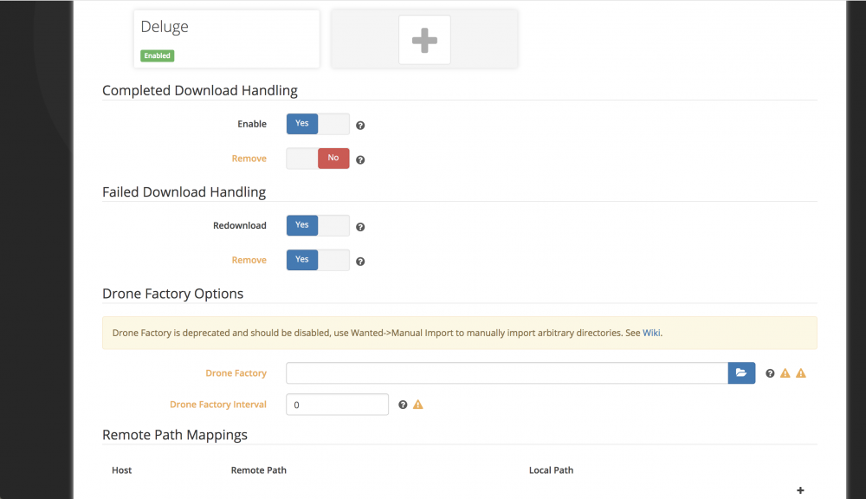Click the Enabled badge on Deluge
This screenshot has height=499, width=866.
pyautogui.click(x=158, y=55)
